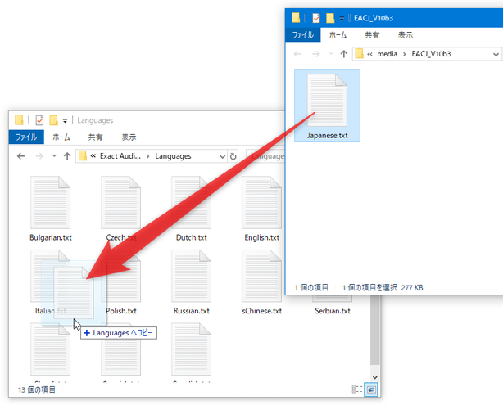Click Polish.txt file name label
The image size is (503, 405).
(121, 311)
